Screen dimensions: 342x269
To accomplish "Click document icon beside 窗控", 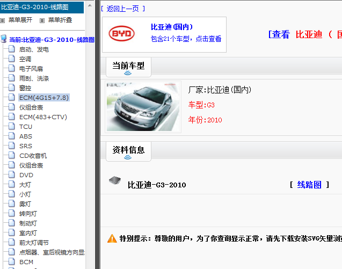I will 12,88.
